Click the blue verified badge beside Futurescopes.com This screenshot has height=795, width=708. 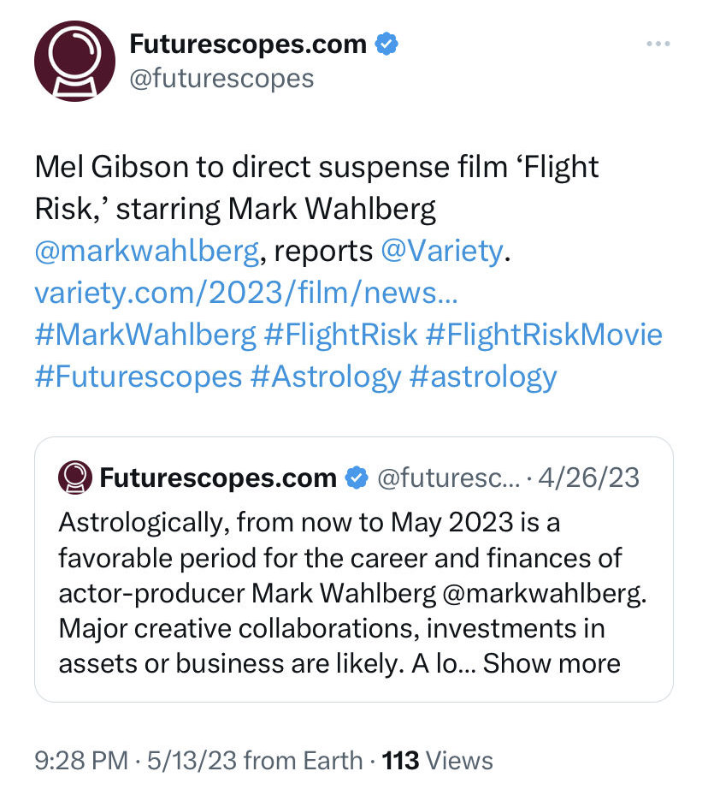[x=386, y=44]
